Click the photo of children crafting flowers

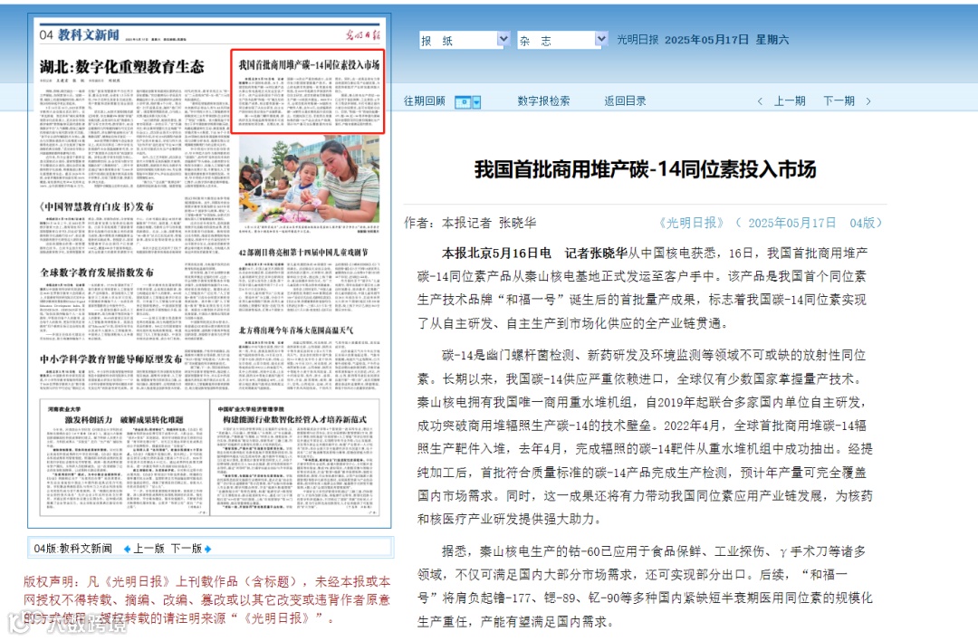coord(309,179)
